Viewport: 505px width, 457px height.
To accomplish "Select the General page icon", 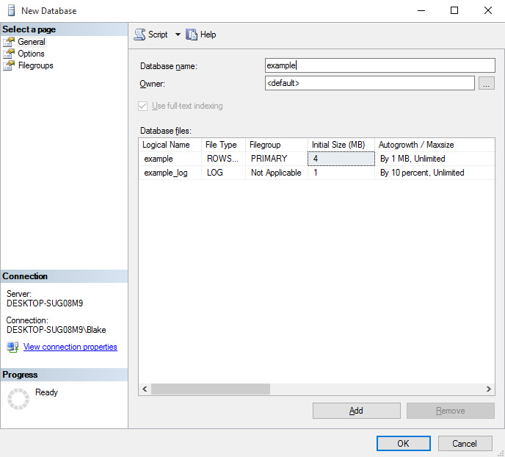I will [x=9, y=42].
